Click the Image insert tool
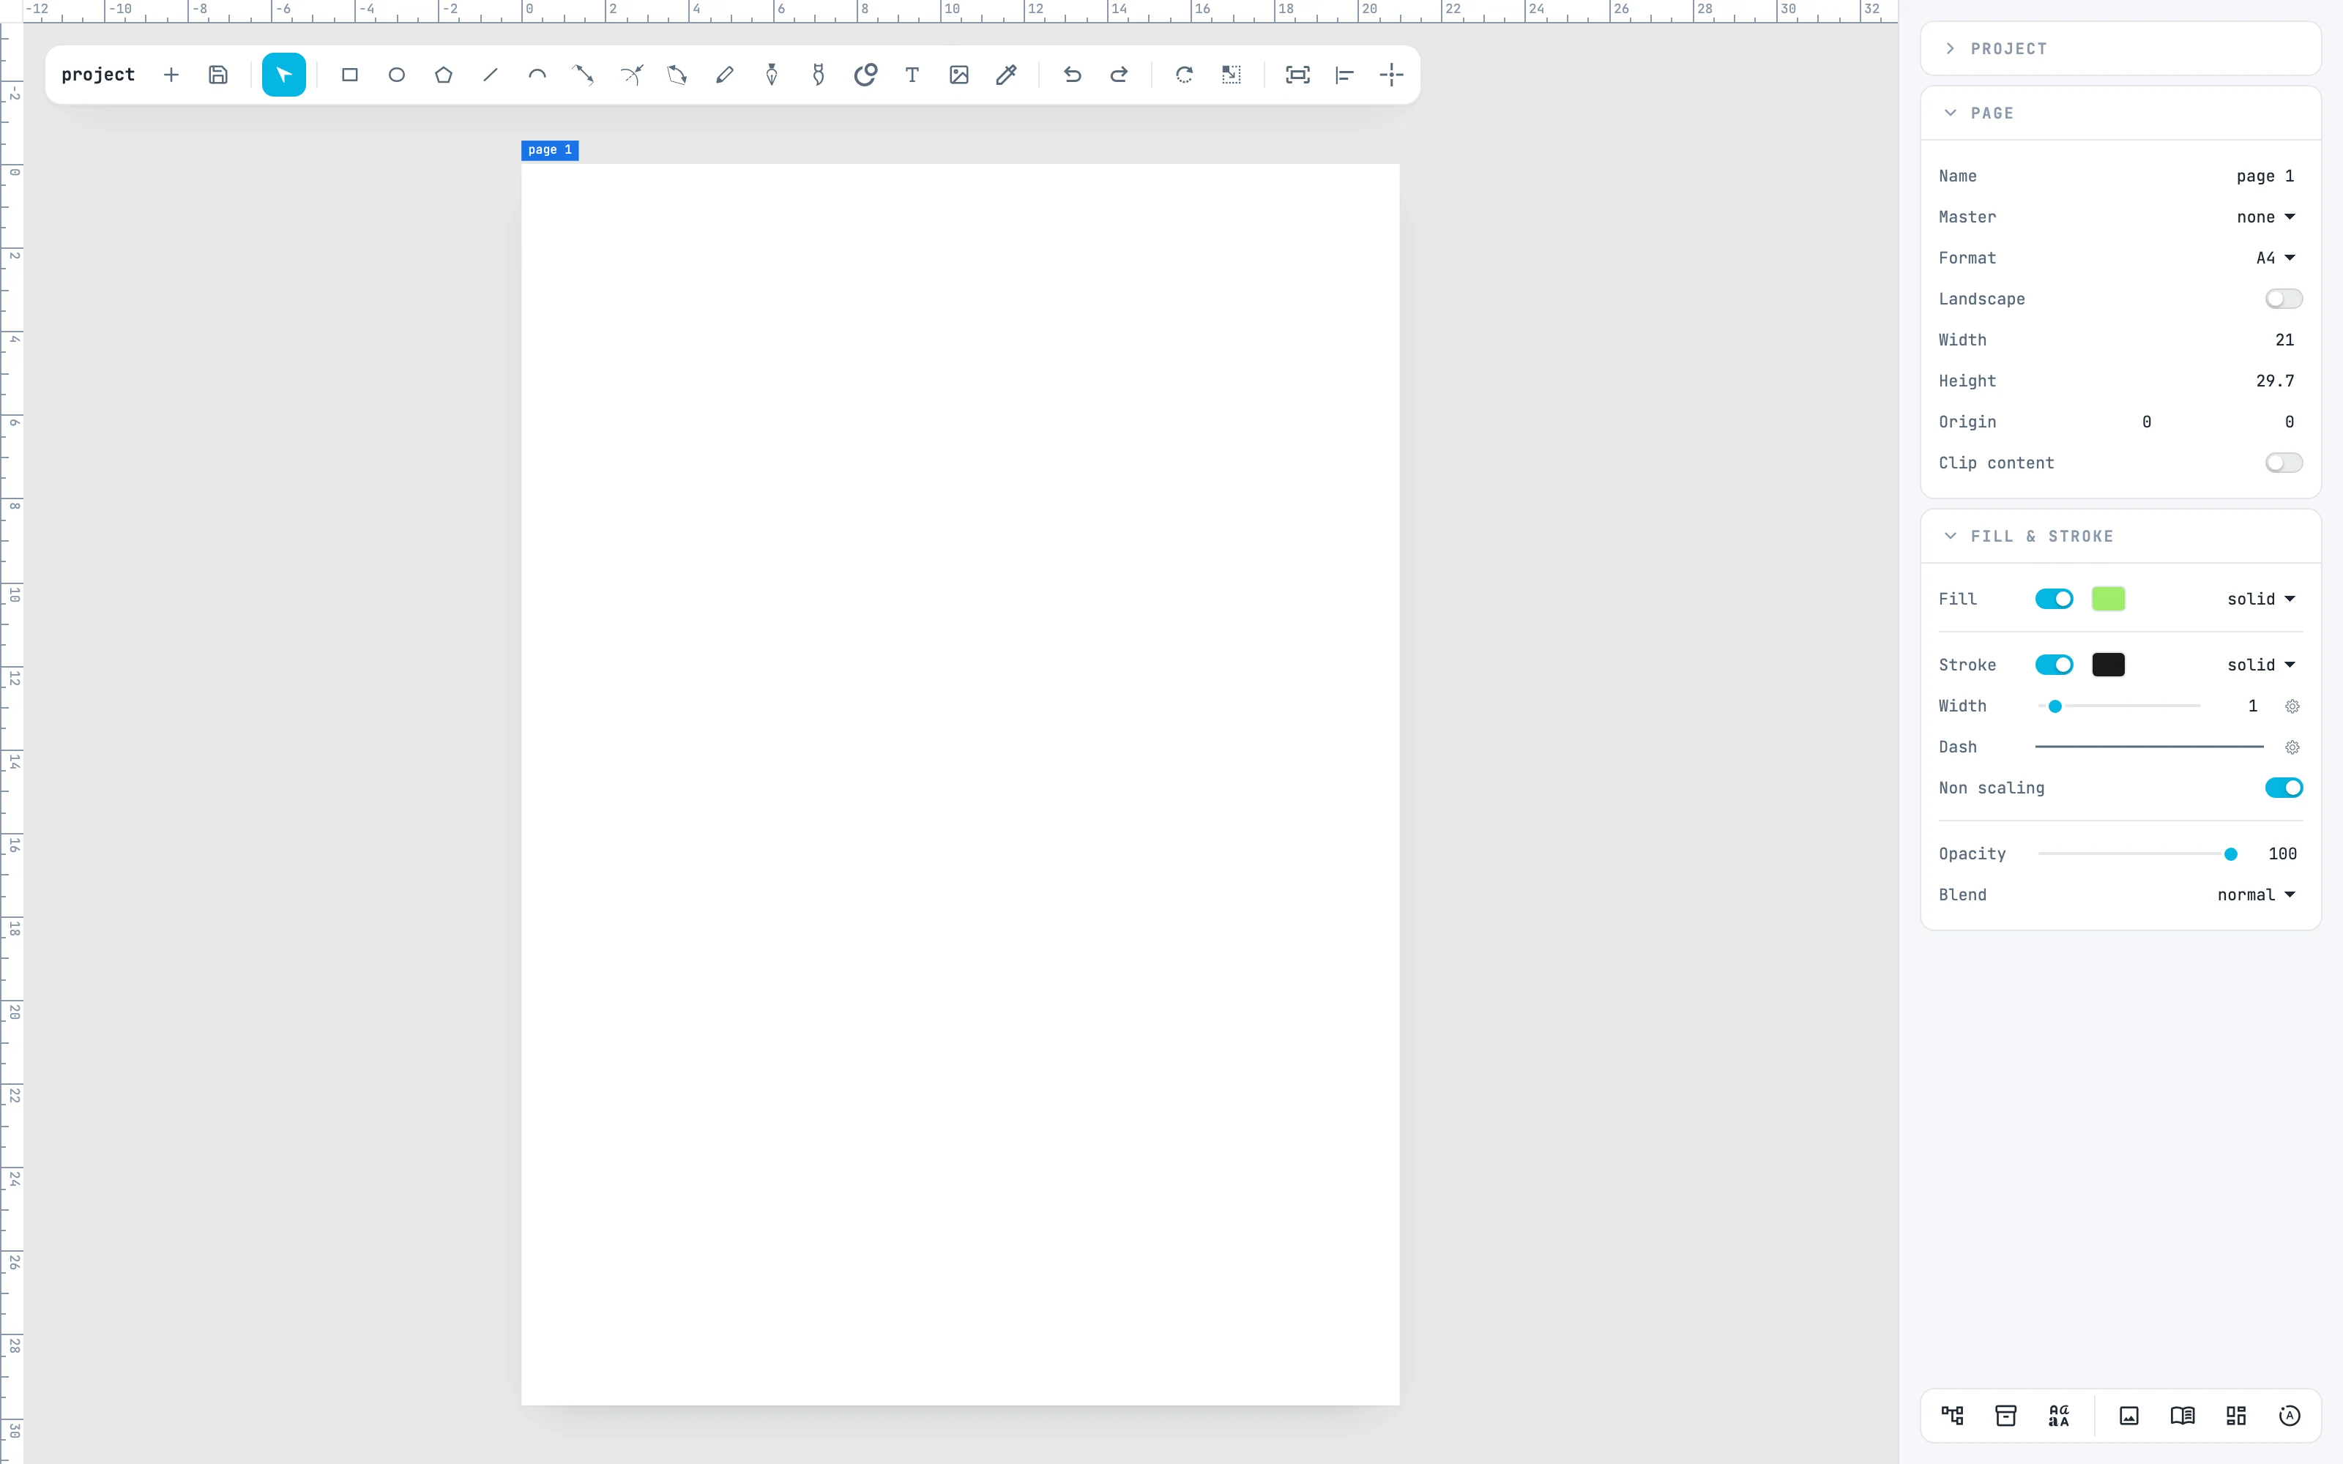The image size is (2343, 1464). pyautogui.click(x=959, y=75)
